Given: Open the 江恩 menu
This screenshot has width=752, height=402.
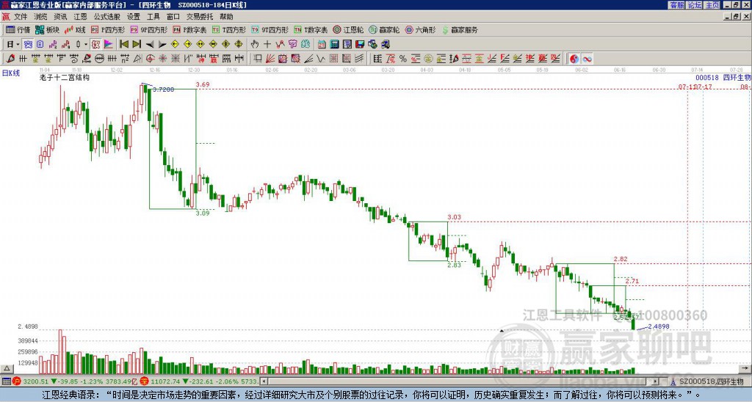Looking at the screenshot, I should point(81,17).
